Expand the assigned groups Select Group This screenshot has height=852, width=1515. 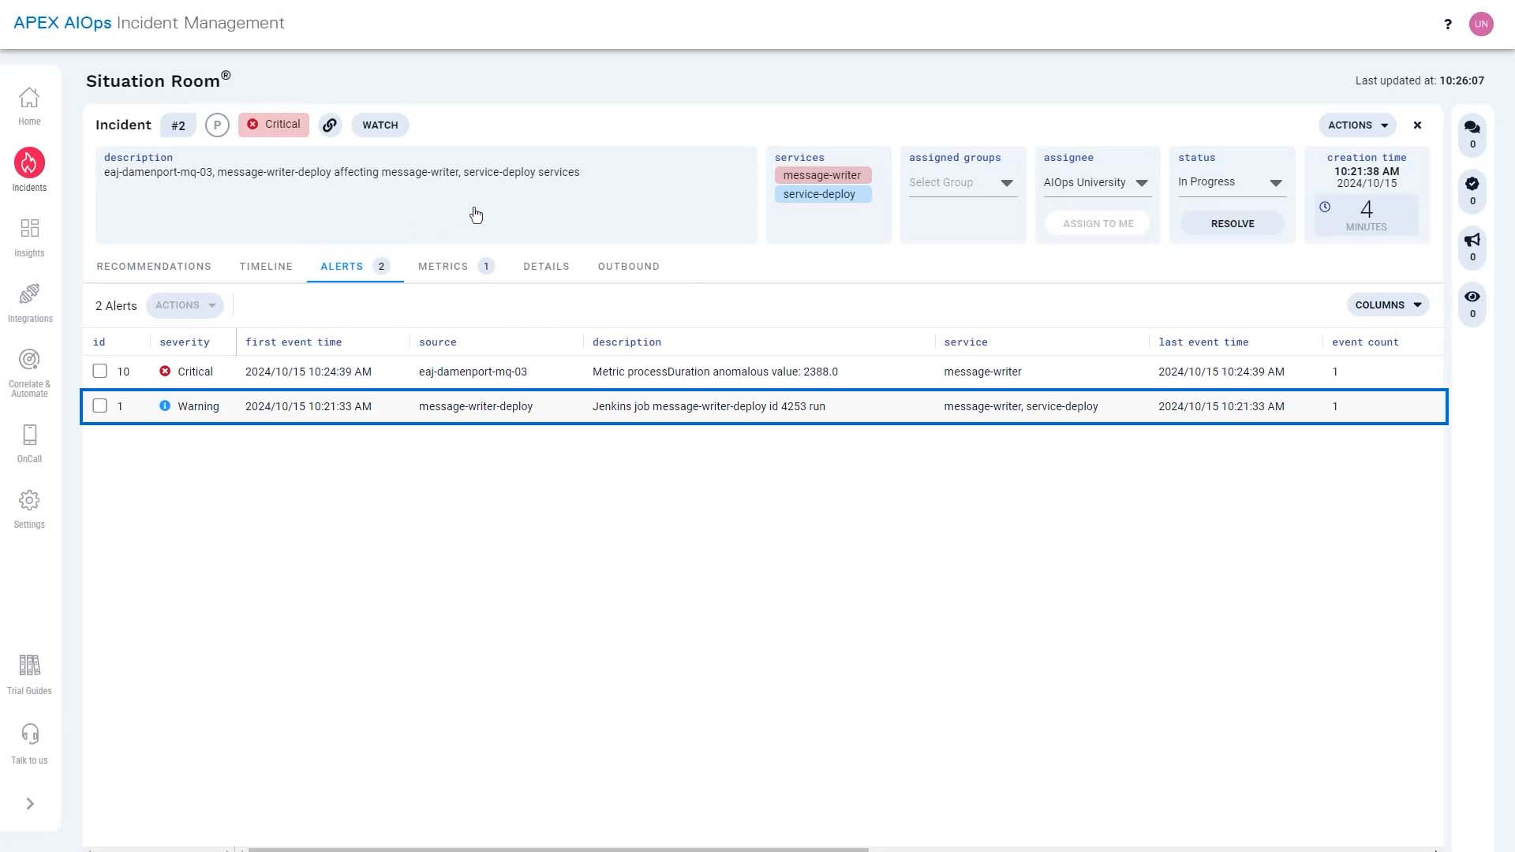coord(1005,182)
